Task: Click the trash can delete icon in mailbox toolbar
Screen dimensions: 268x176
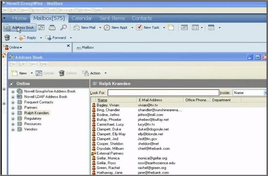Action: click(7, 38)
